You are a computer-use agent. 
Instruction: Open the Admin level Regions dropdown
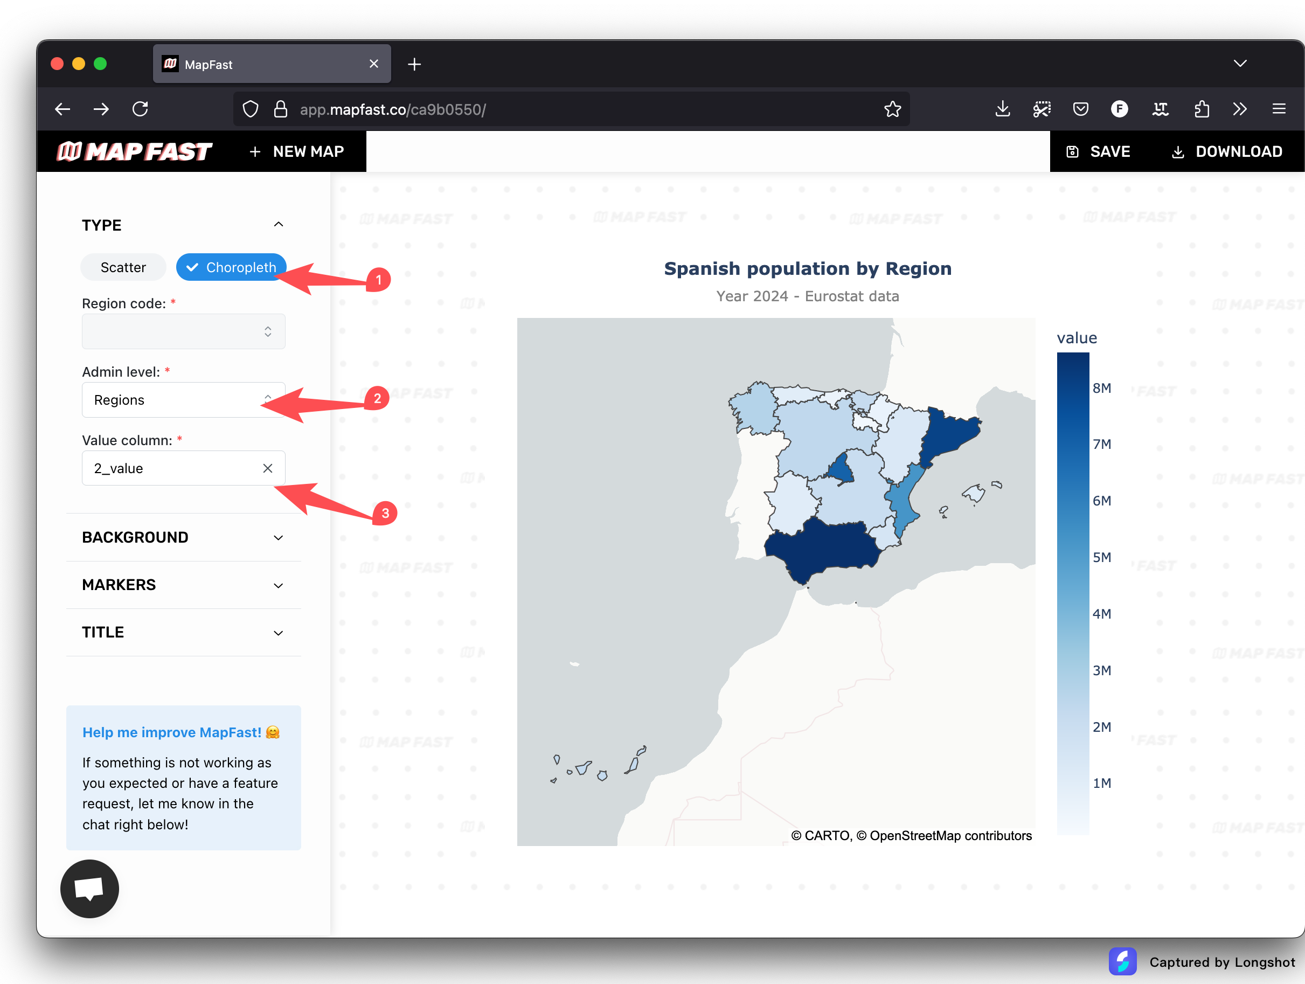point(184,400)
